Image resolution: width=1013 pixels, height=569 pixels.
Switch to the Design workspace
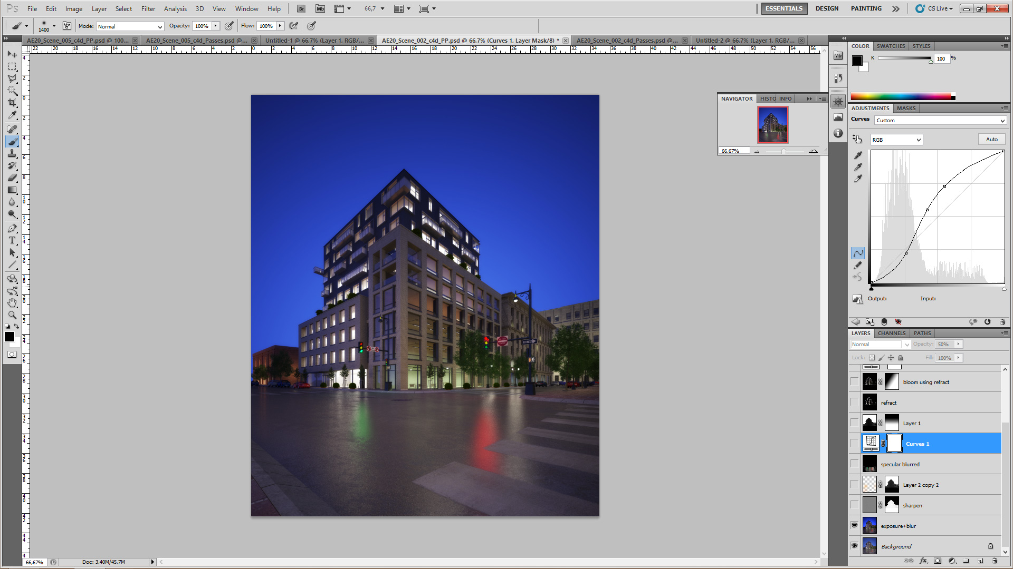pyautogui.click(x=826, y=8)
